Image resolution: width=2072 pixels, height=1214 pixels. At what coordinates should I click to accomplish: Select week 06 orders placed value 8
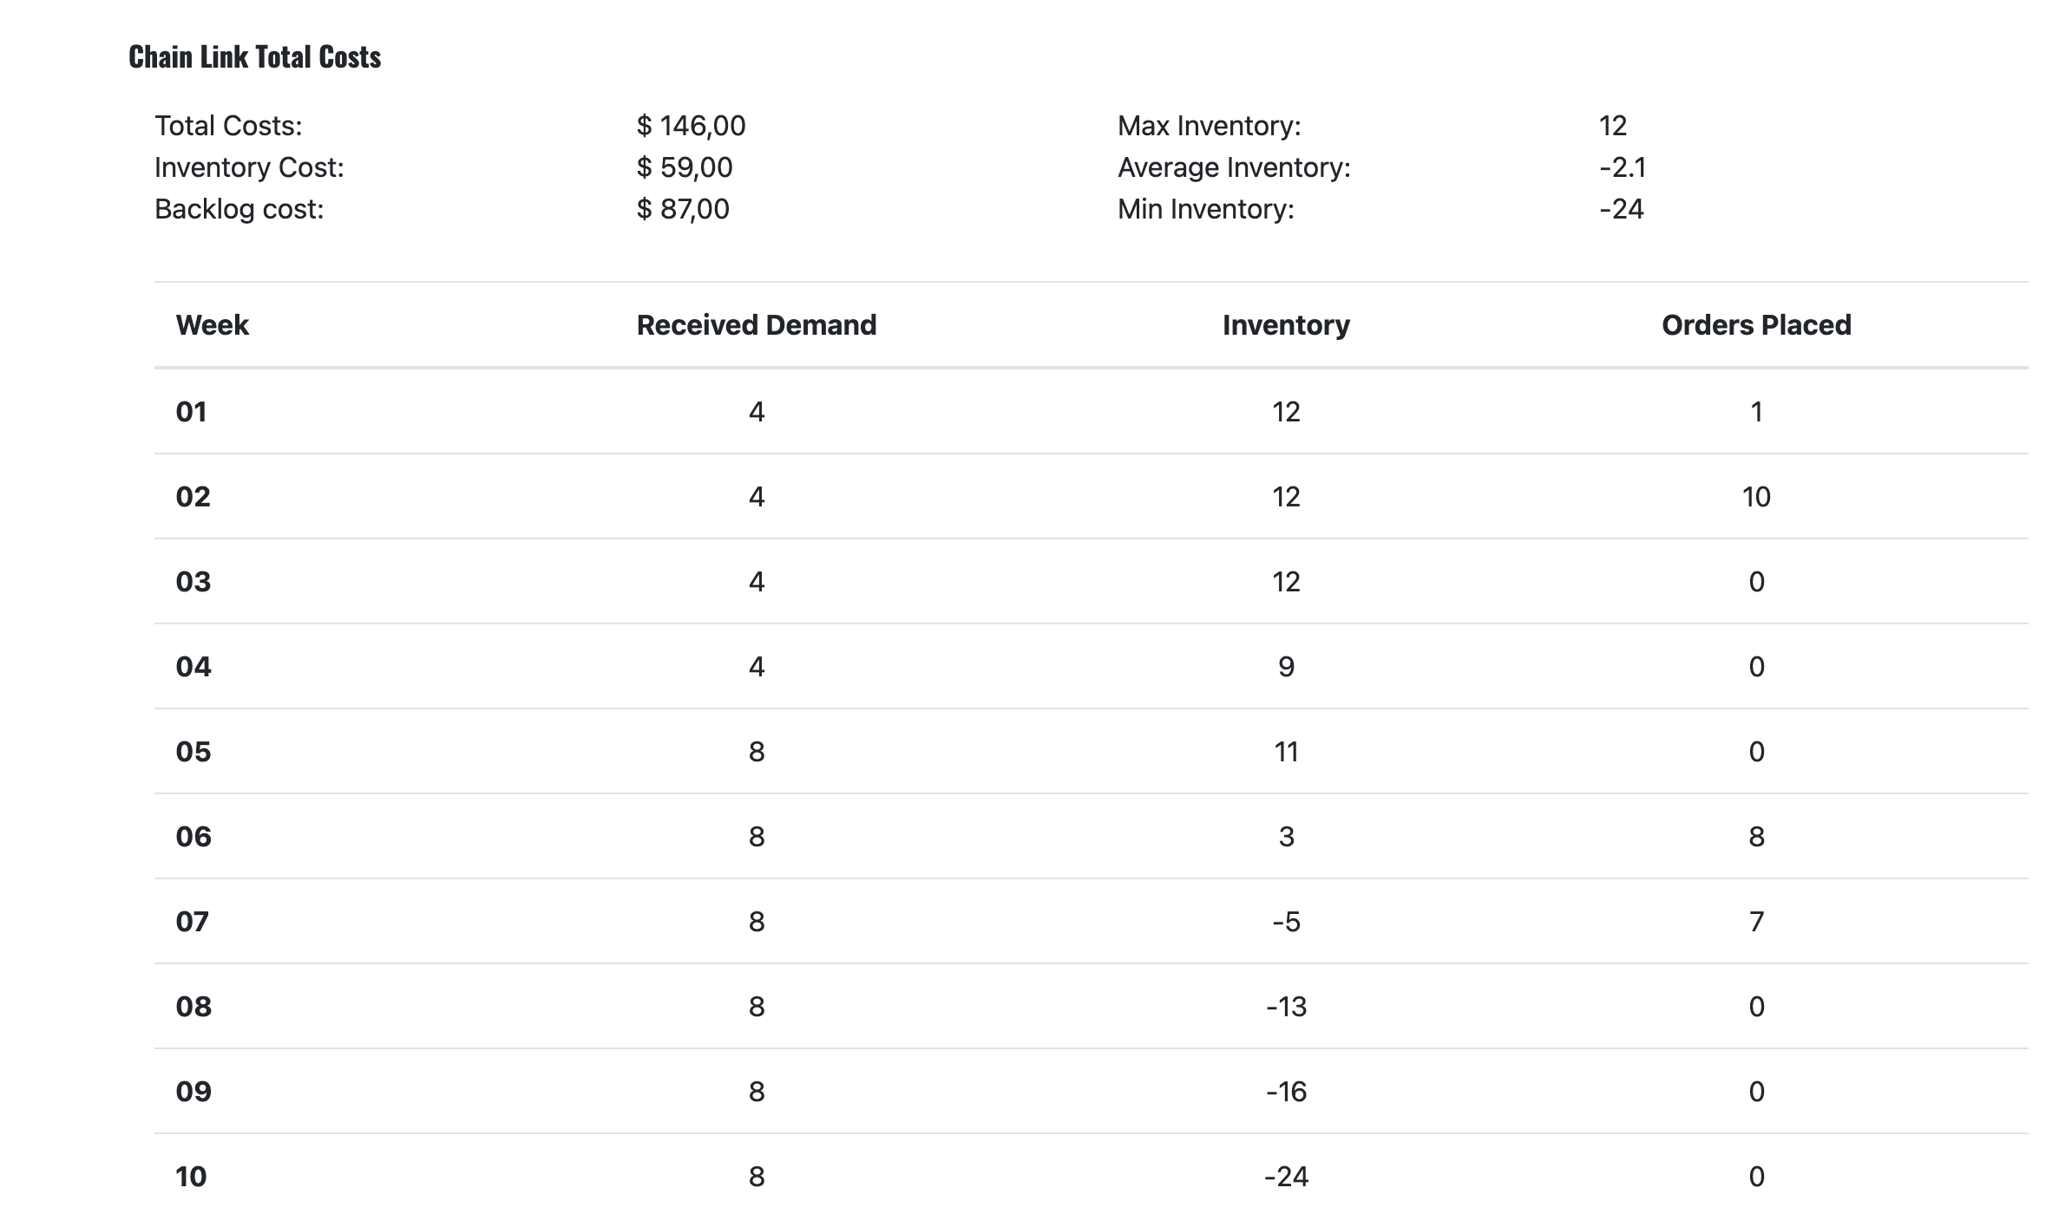click(1755, 837)
